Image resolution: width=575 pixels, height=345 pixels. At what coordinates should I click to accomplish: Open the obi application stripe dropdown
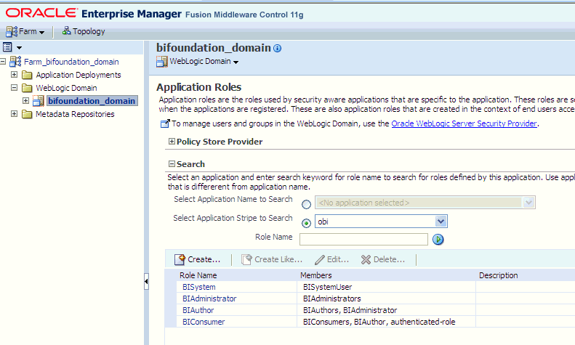[x=381, y=222]
